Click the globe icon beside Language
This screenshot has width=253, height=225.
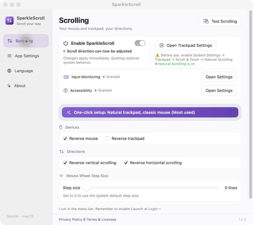[9, 71]
